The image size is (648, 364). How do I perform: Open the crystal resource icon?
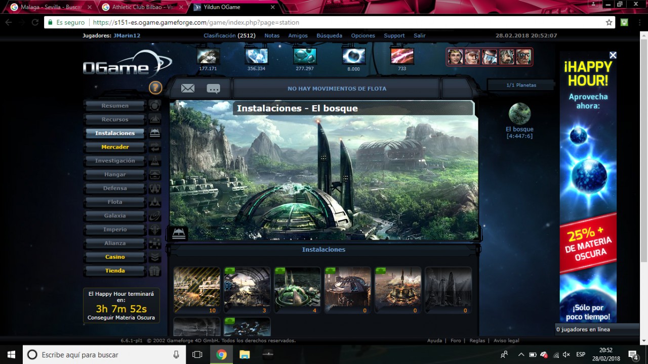(256, 56)
